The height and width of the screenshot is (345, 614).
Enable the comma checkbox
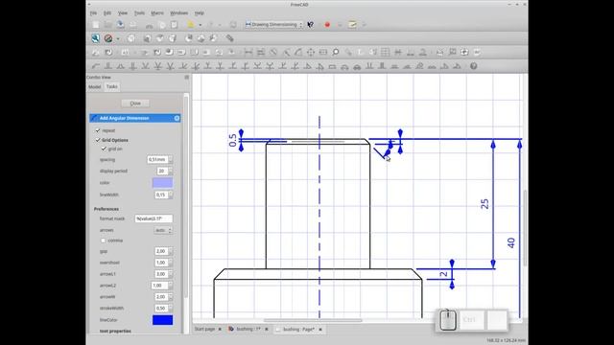[x=104, y=241]
